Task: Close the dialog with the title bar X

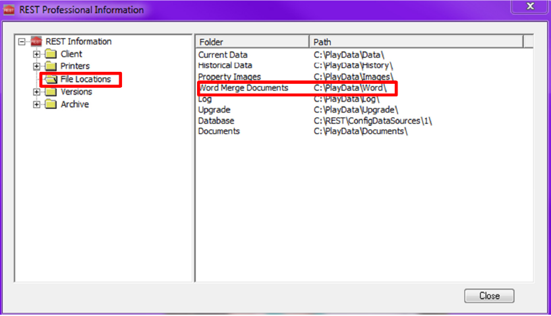Action: click(530, 7)
